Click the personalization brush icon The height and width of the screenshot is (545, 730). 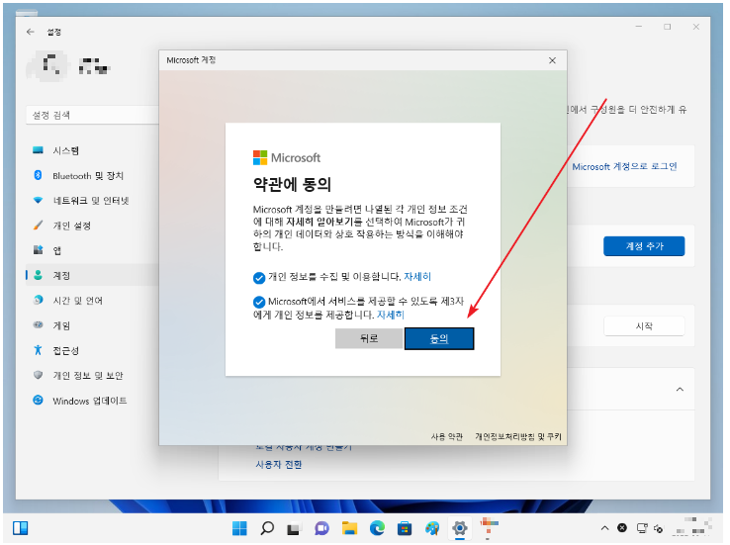pyautogui.click(x=39, y=226)
